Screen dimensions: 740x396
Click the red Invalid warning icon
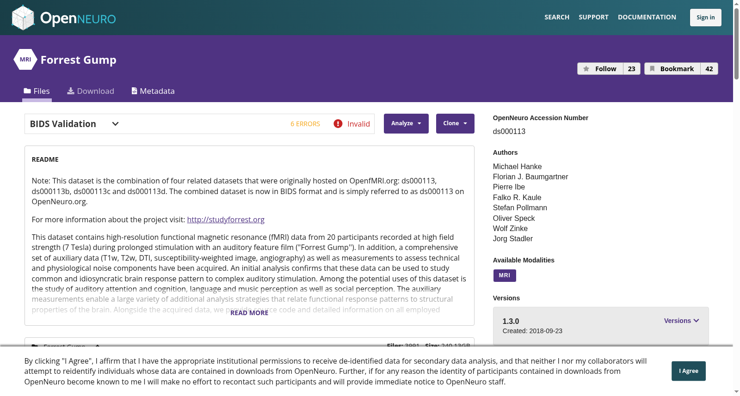pyautogui.click(x=338, y=124)
